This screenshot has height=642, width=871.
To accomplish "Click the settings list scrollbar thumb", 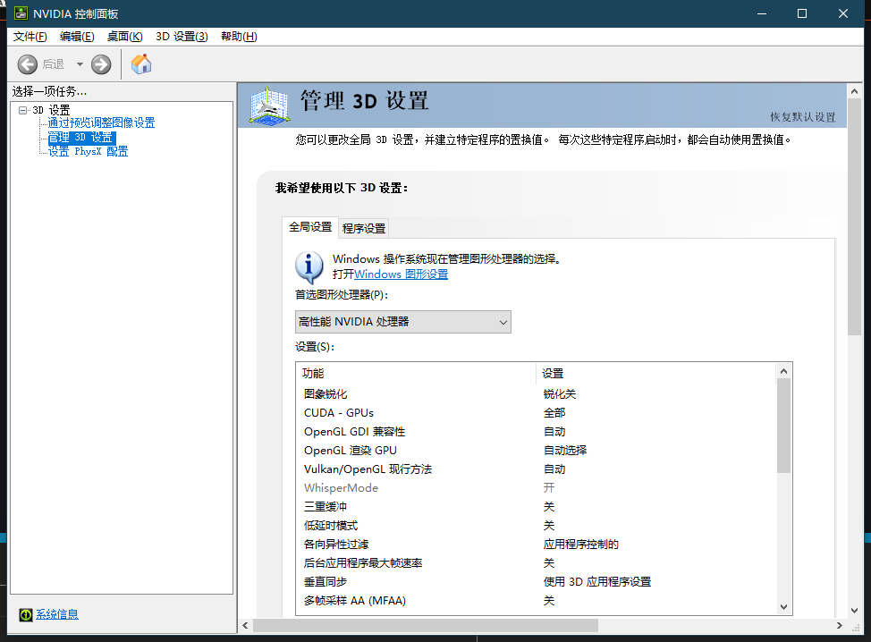I will coord(783,426).
